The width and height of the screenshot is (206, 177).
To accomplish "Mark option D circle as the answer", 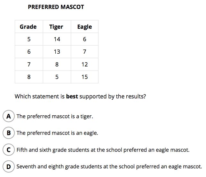I will click(x=9, y=166).
